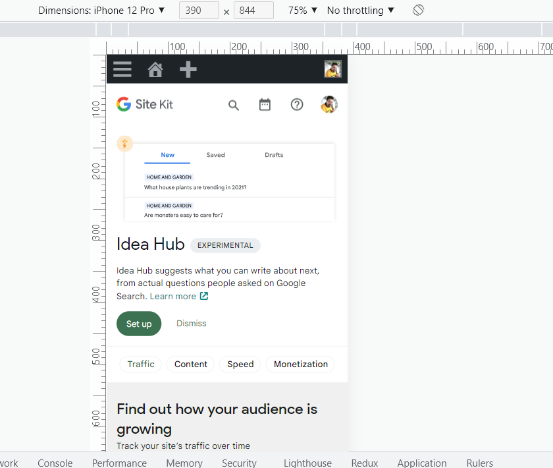
Task: Open the WordPress hamburger menu icon
Action: [x=122, y=69]
